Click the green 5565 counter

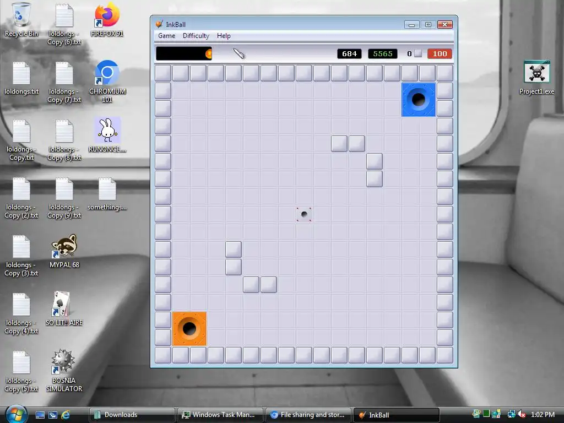tap(383, 53)
